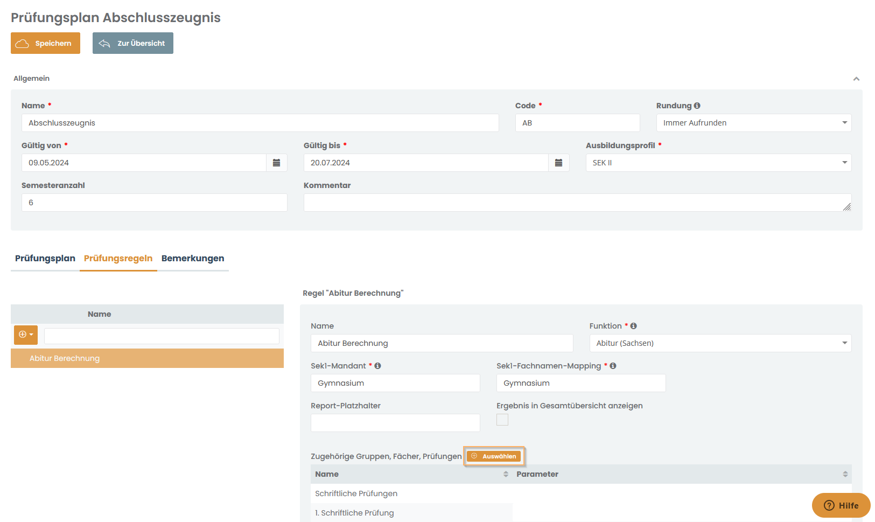Click the Rundung info icon
This screenshot has width=875, height=522.
coord(697,106)
